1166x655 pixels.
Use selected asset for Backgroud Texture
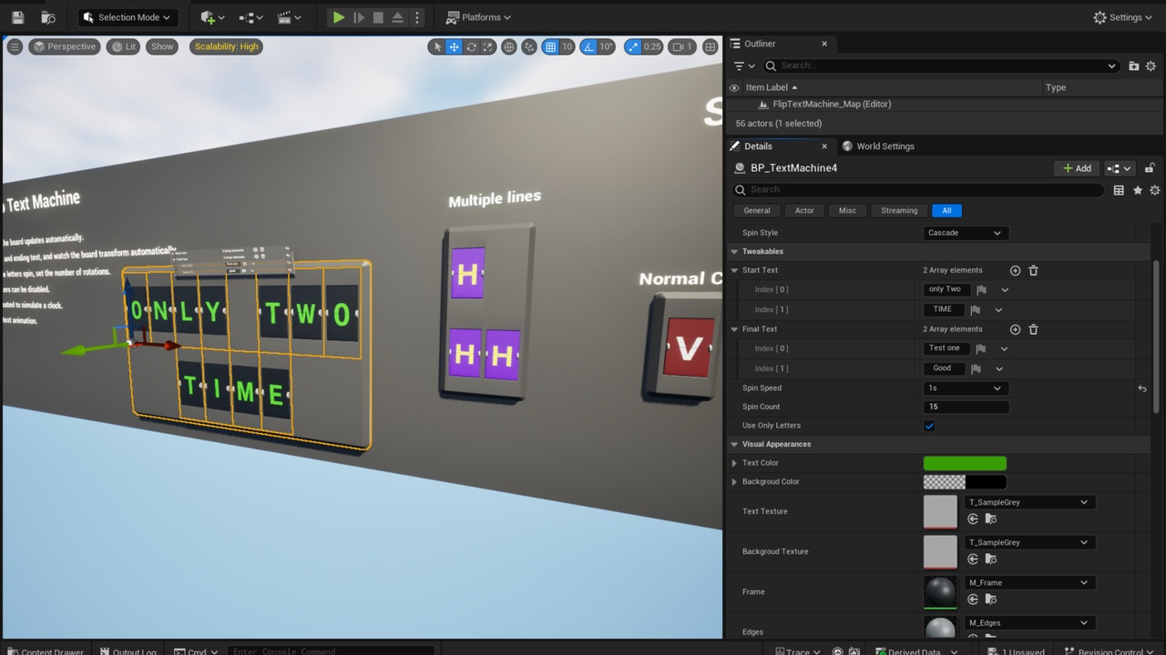[x=972, y=559]
